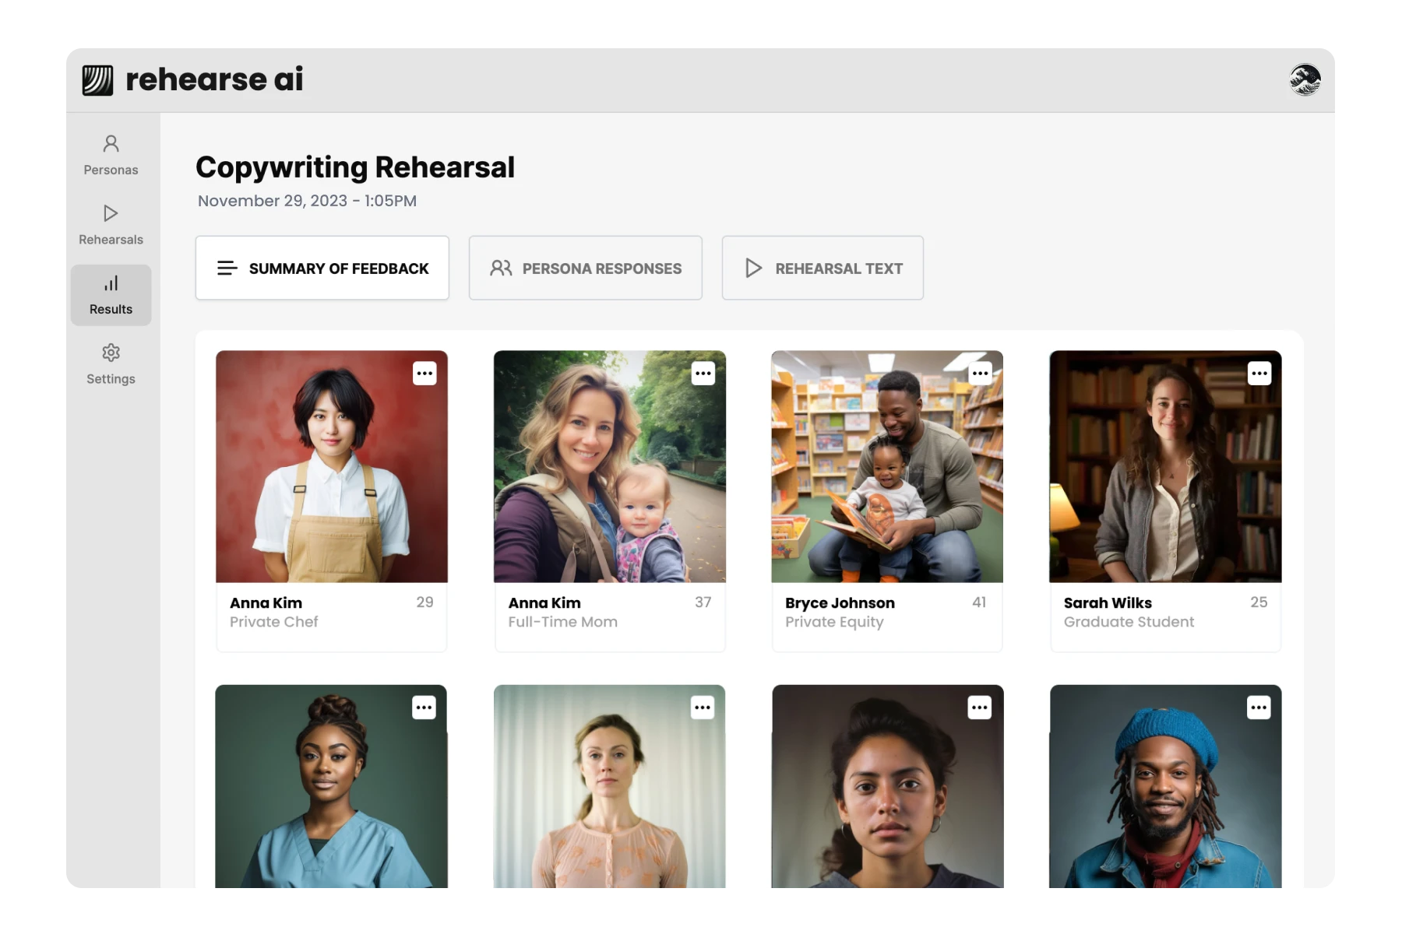
Task: Expand more options for Bryce Johnson
Action: pyautogui.click(x=981, y=374)
